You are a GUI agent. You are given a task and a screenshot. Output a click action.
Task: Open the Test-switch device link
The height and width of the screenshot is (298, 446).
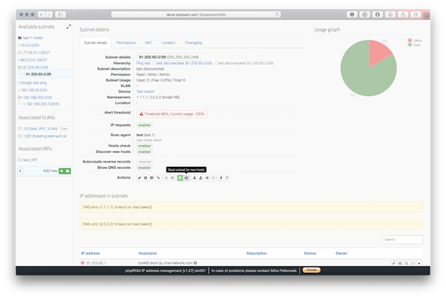click(146, 91)
